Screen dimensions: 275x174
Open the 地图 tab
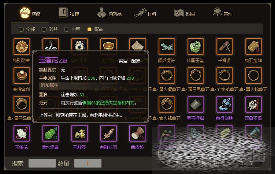coord(184,13)
